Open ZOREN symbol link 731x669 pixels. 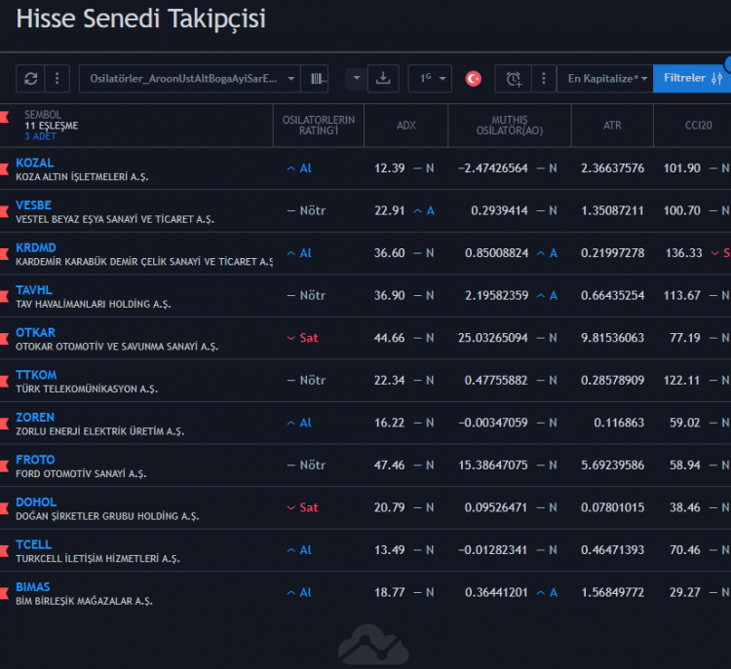[35, 417]
